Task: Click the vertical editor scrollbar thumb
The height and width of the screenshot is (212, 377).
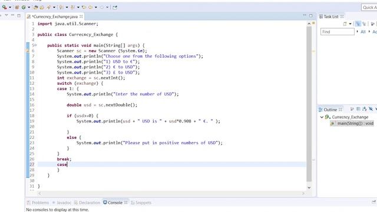Action: (309, 104)
